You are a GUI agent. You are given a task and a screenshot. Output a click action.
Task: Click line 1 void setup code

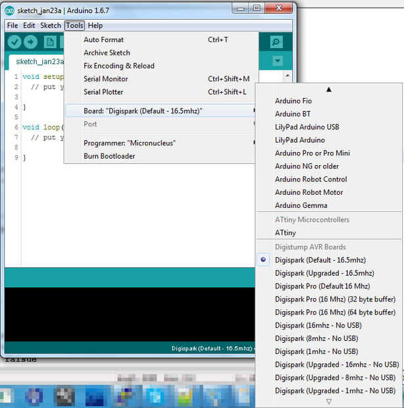tap(43, 77)
